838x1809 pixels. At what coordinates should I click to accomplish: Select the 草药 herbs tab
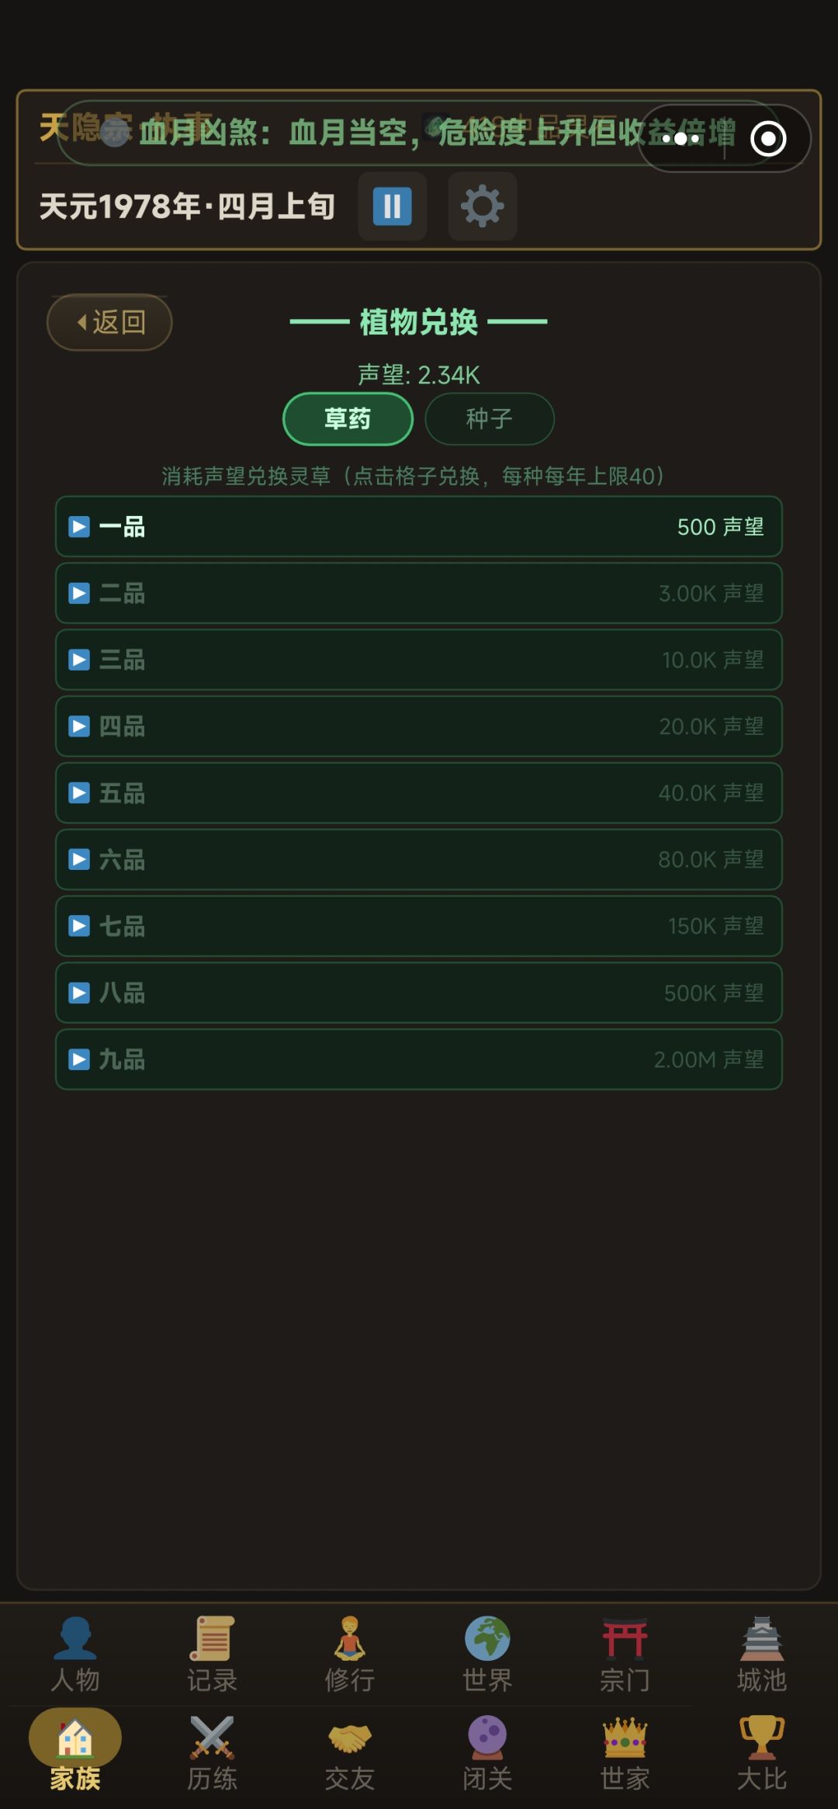pyautogui.click(x=348, y=419)
